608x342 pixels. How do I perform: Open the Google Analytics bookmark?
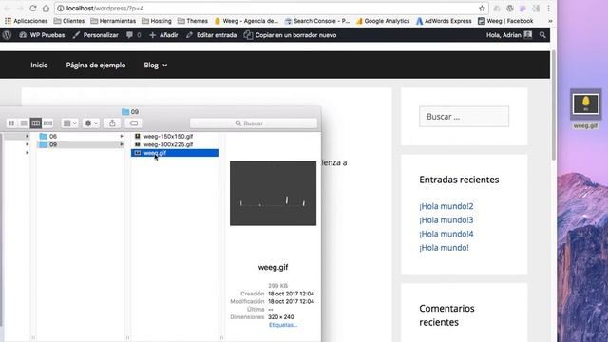[x=383, y=21]
